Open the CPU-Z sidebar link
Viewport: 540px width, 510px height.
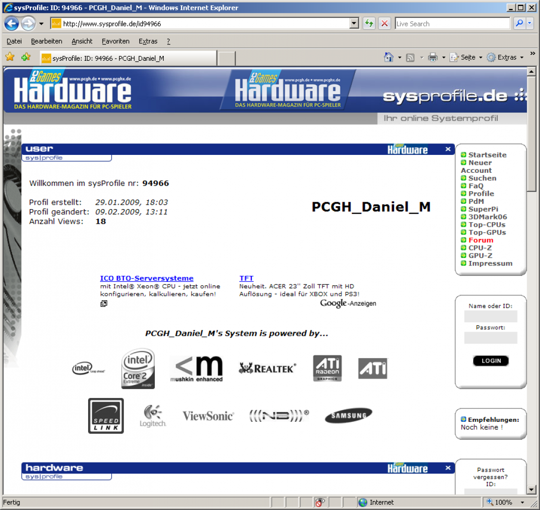point(479,248)
